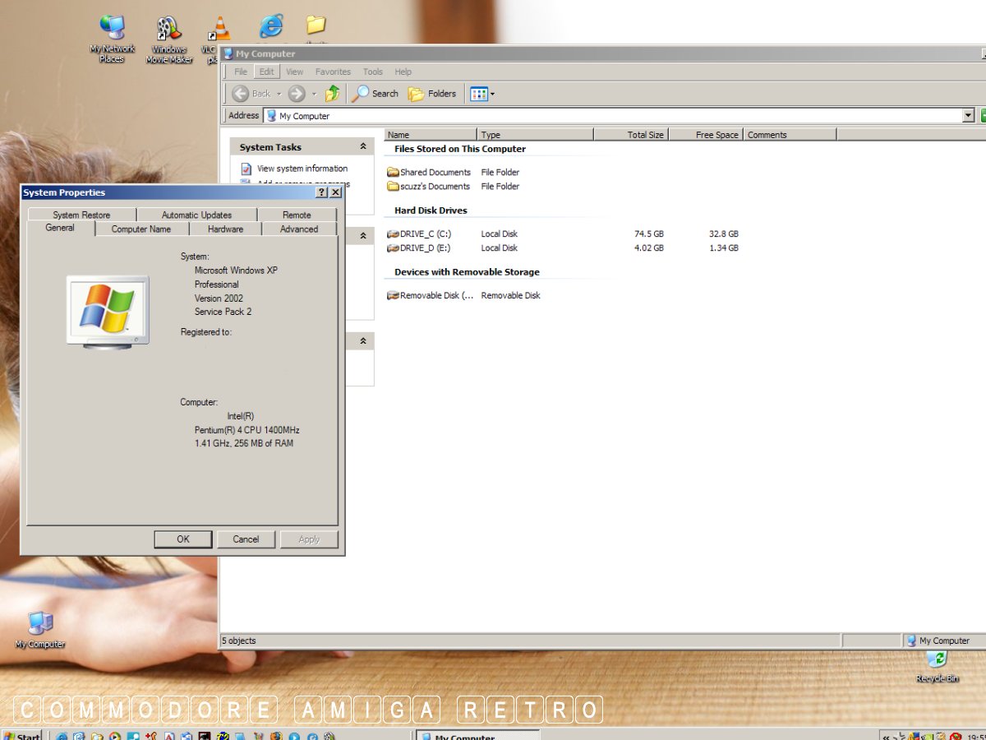Expand the Address bar dropdown arrow
Viewport: 986px width, 740px height.
tap(968, 116)
